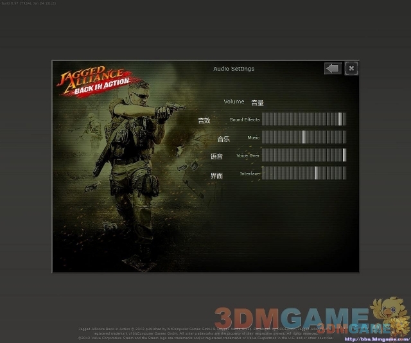Adjust the Sound Effects volume slider

coord(304,119)
